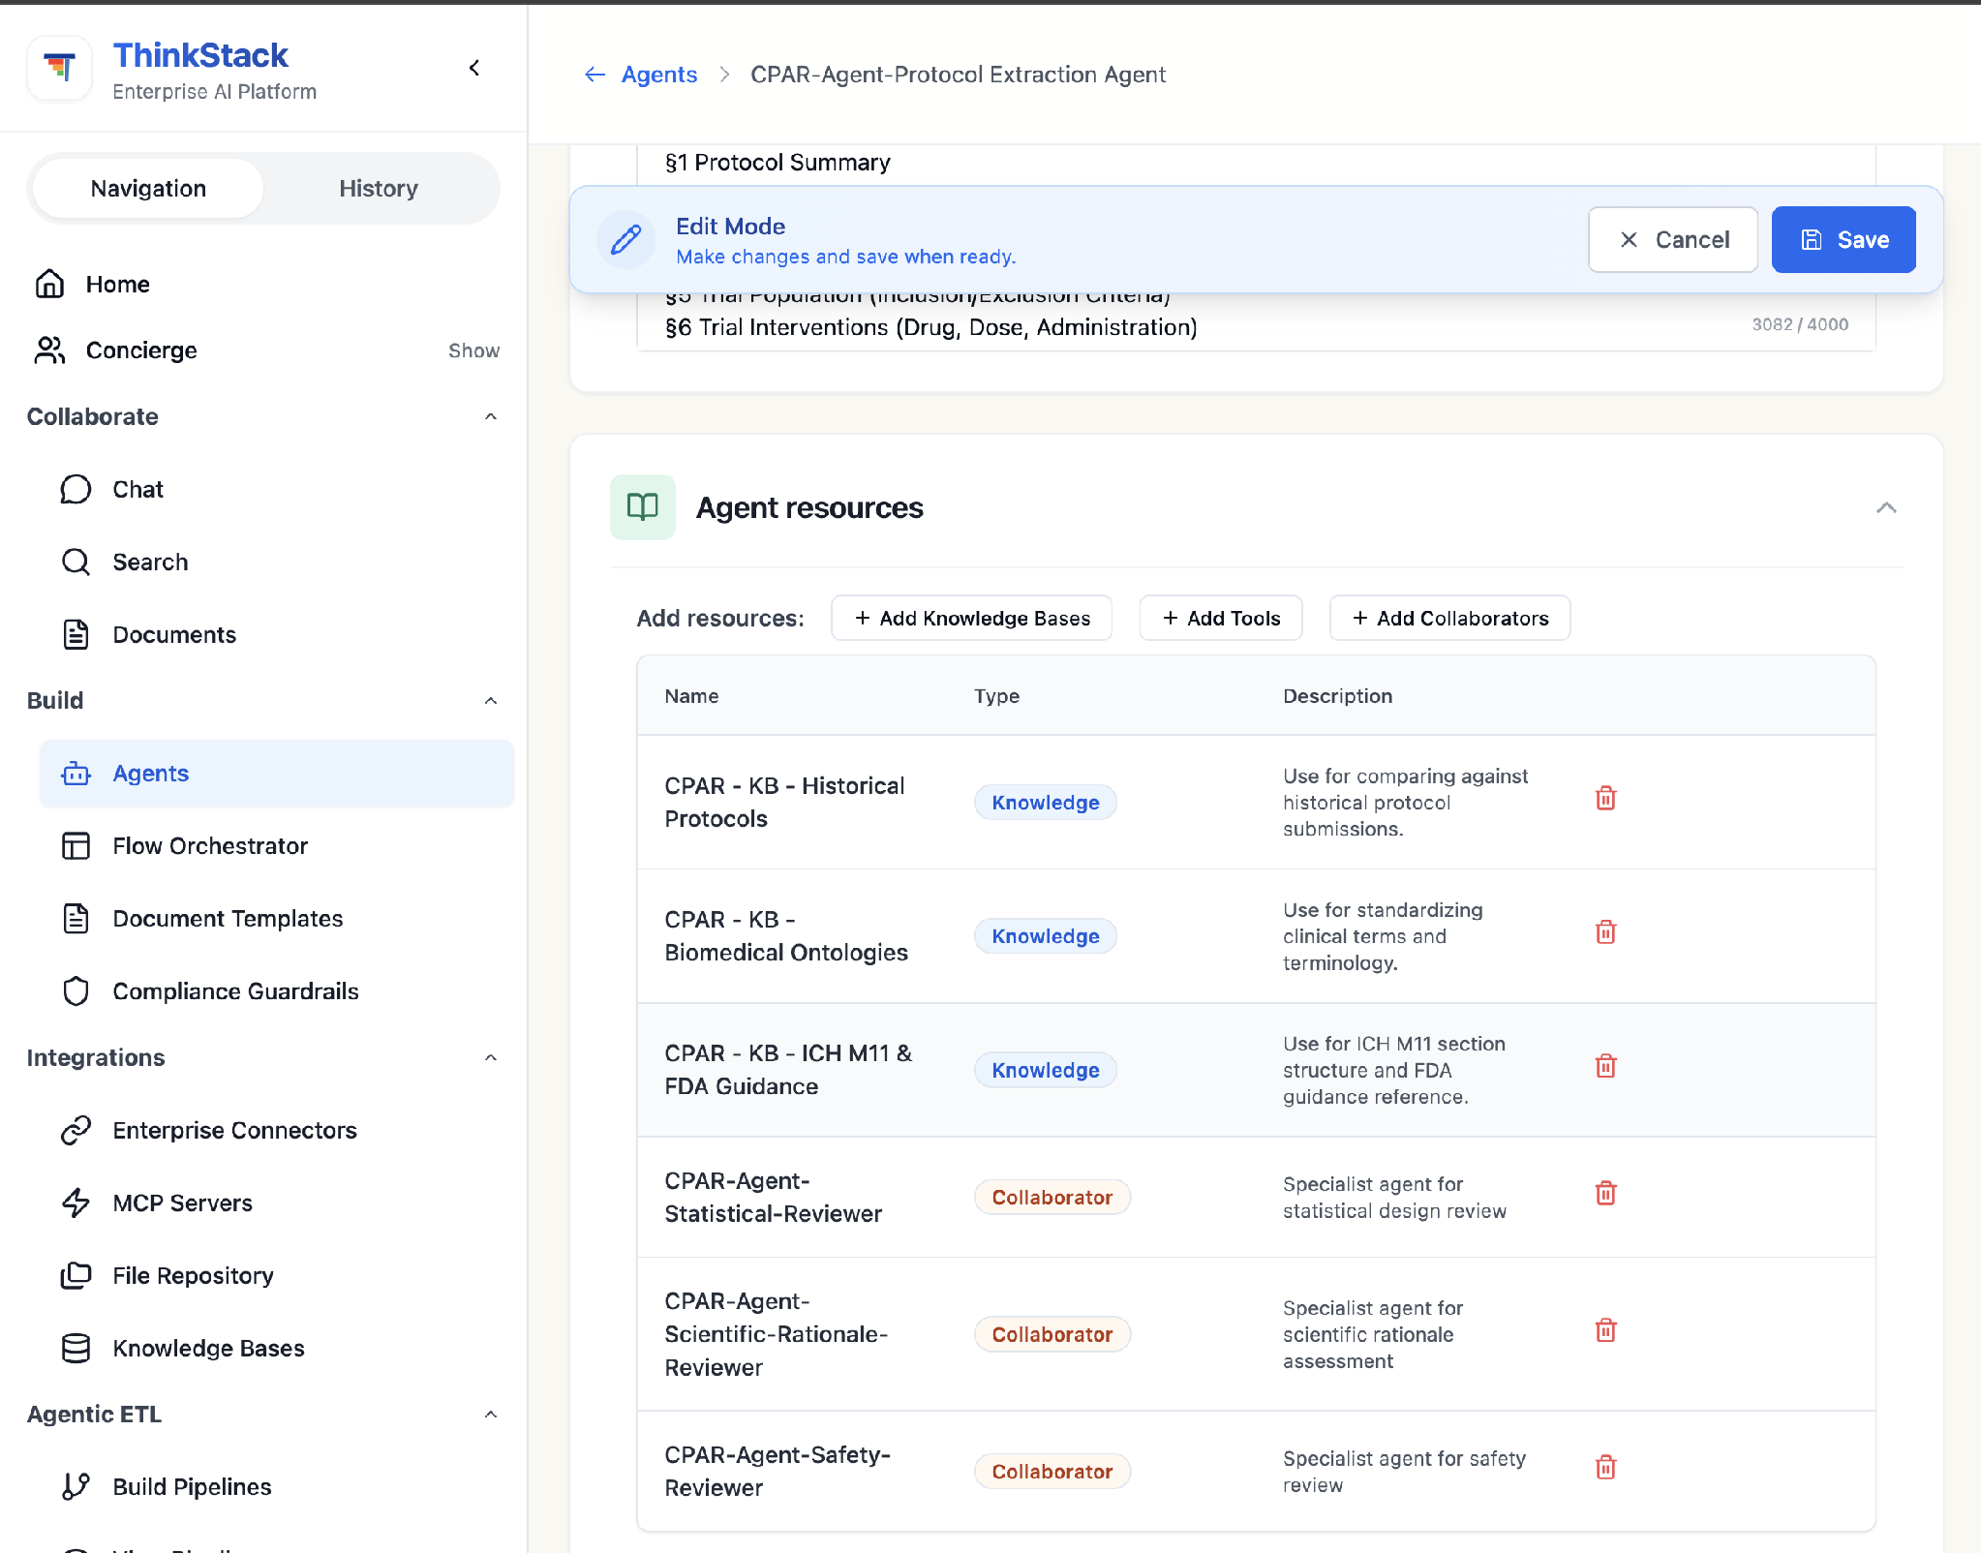Open Documents in the sidebar
1981x1553 pixels.
(x=277, y=634)
